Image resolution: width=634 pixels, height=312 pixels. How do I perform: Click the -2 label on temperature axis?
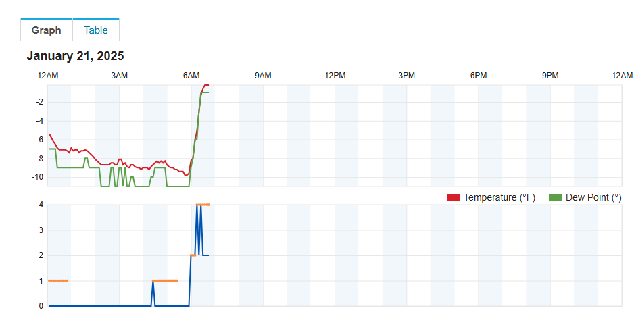tap(39, 102)
